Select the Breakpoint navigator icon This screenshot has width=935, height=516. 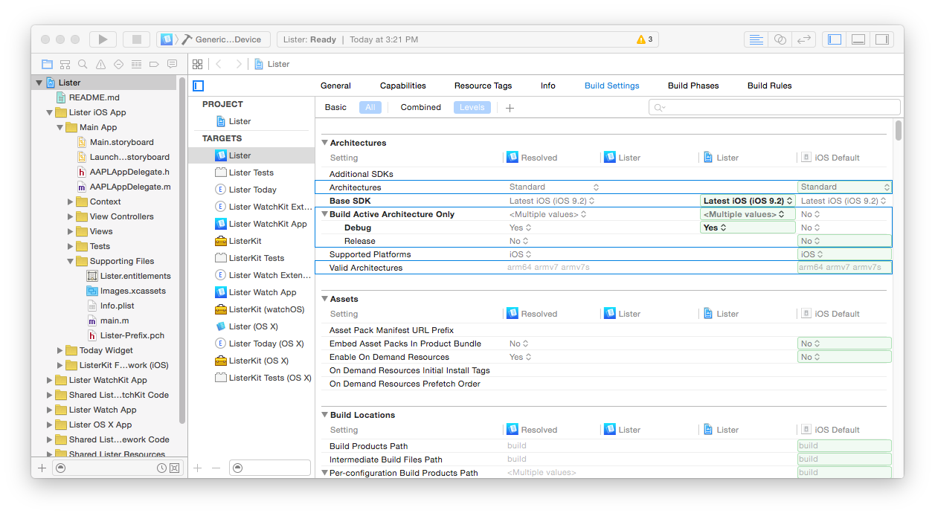point(154,64)
